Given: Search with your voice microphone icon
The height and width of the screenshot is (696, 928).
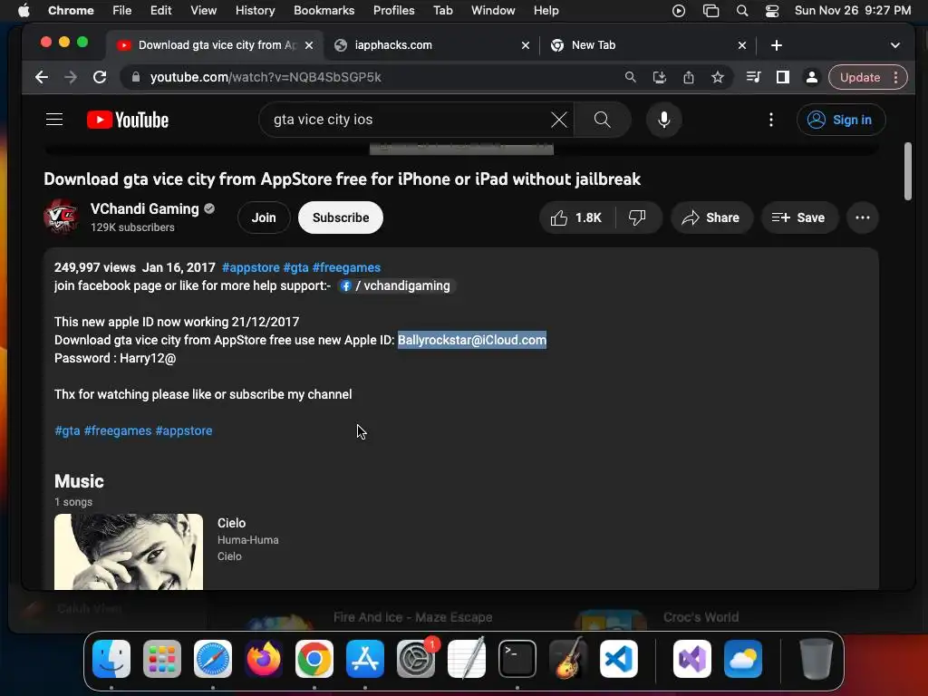Looking at the screenshot, I should (x=664, y=120).
